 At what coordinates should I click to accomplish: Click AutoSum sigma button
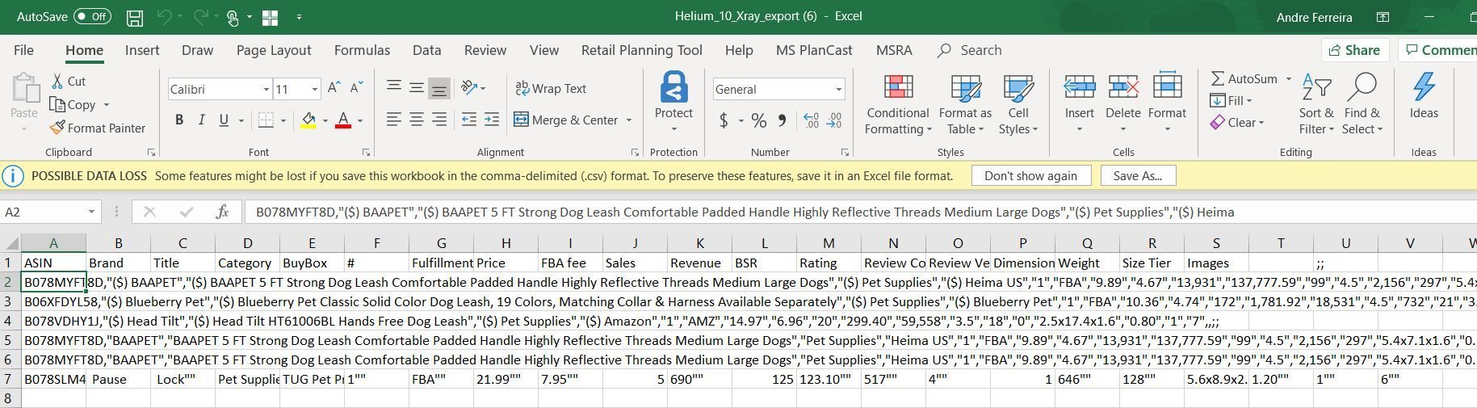[x=1244, y=78]
